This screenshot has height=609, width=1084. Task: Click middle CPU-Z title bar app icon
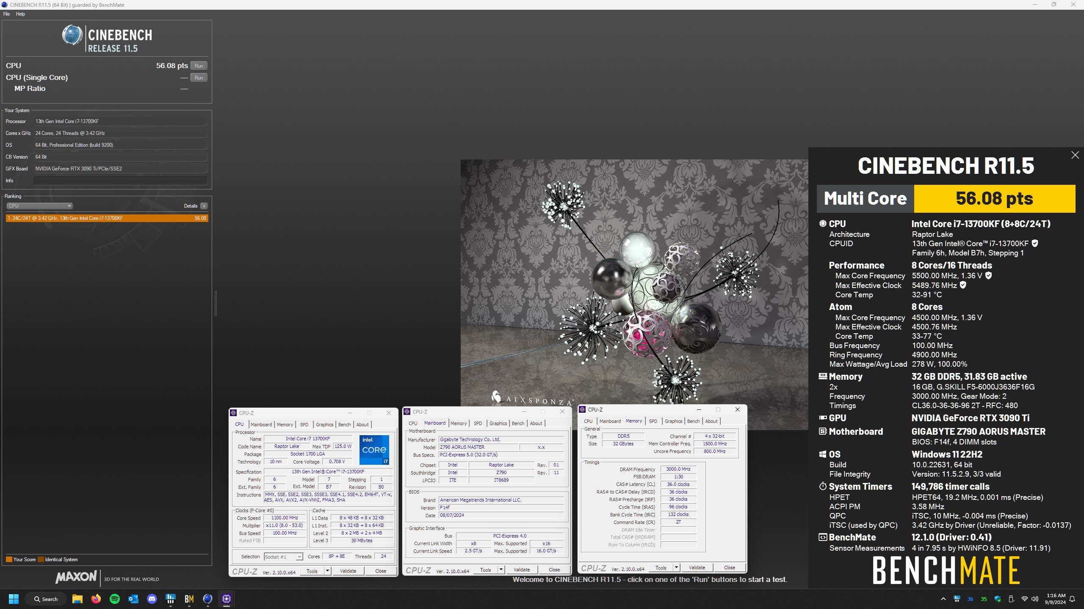[407, 411]
